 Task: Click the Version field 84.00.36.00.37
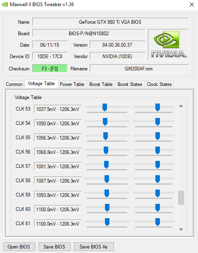point(118,45)
